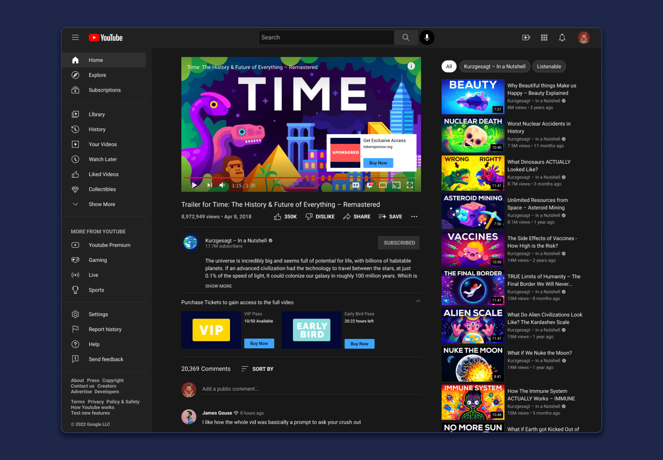The height and width of the screenshot is (460, 663).
Task: Play the video
Action: pyautogui.click(x=194, y=185)
